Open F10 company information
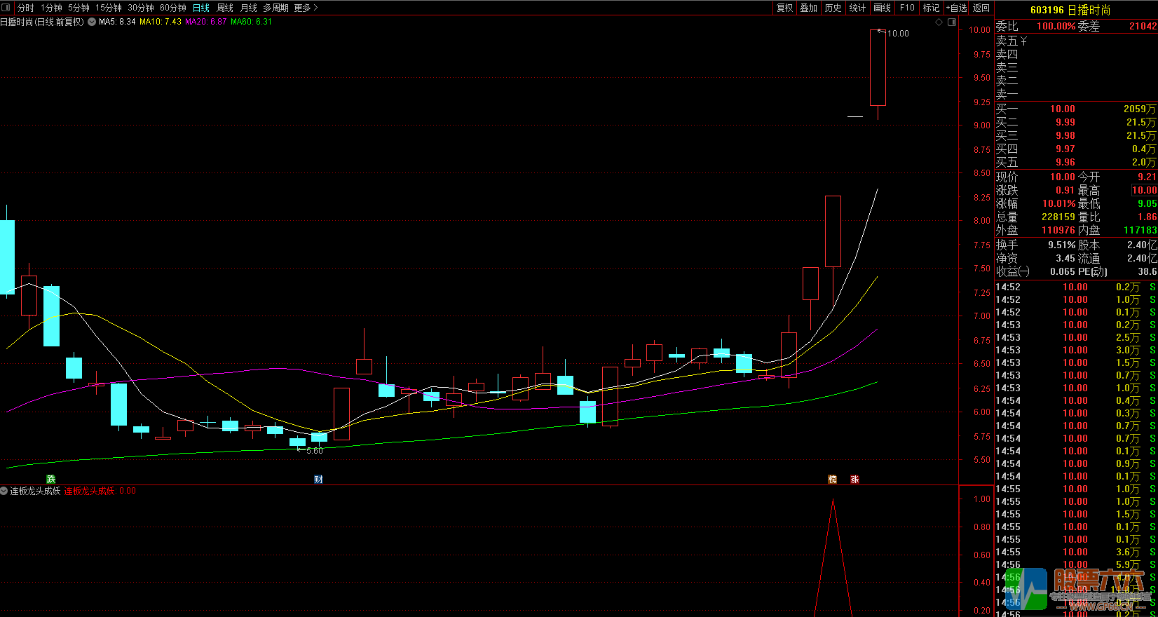Screen dimensions: 1158x617 (907, 8)
